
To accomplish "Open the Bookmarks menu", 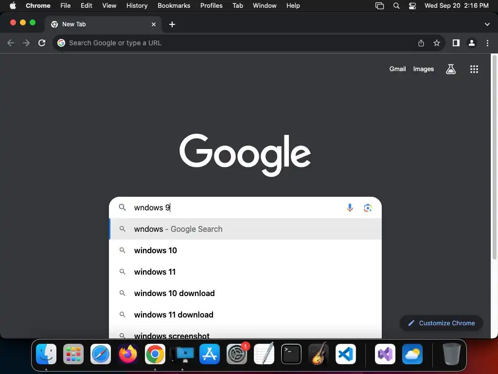I will tap(174, 6).
